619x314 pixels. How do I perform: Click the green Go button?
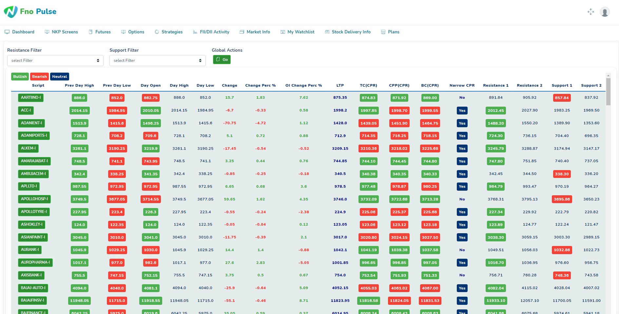click(x=222, y=60)
